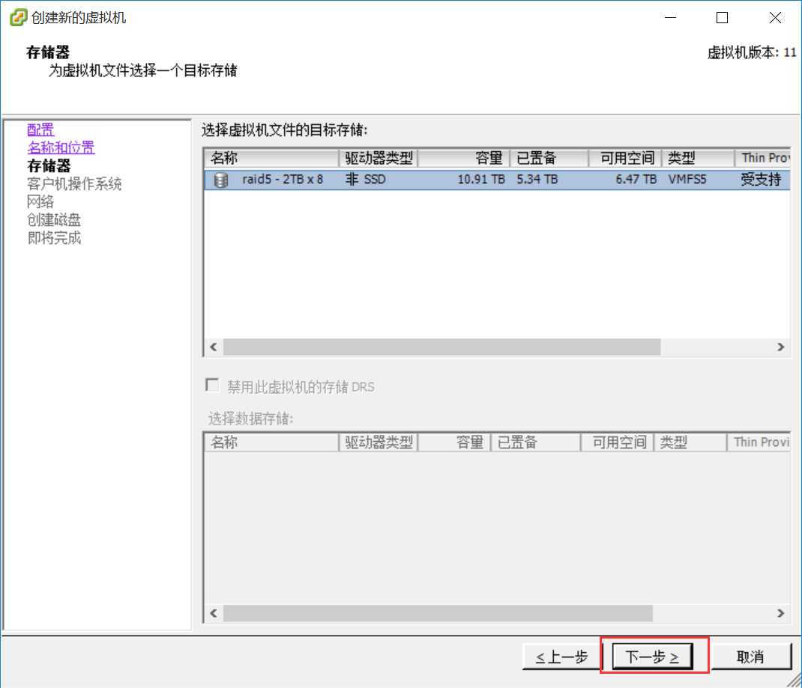Click the Thin Prov column header in top table

click(763, 158)
